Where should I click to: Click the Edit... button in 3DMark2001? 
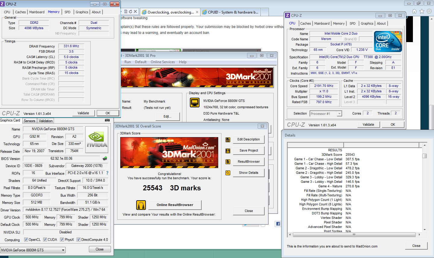pos(168,117)
